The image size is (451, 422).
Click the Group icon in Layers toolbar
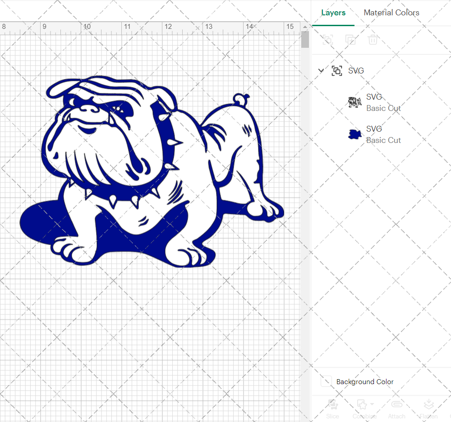(x=327, y=40)
